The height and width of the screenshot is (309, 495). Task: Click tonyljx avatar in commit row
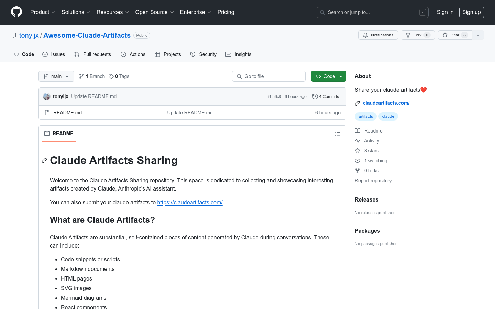(x=47, y=96)
